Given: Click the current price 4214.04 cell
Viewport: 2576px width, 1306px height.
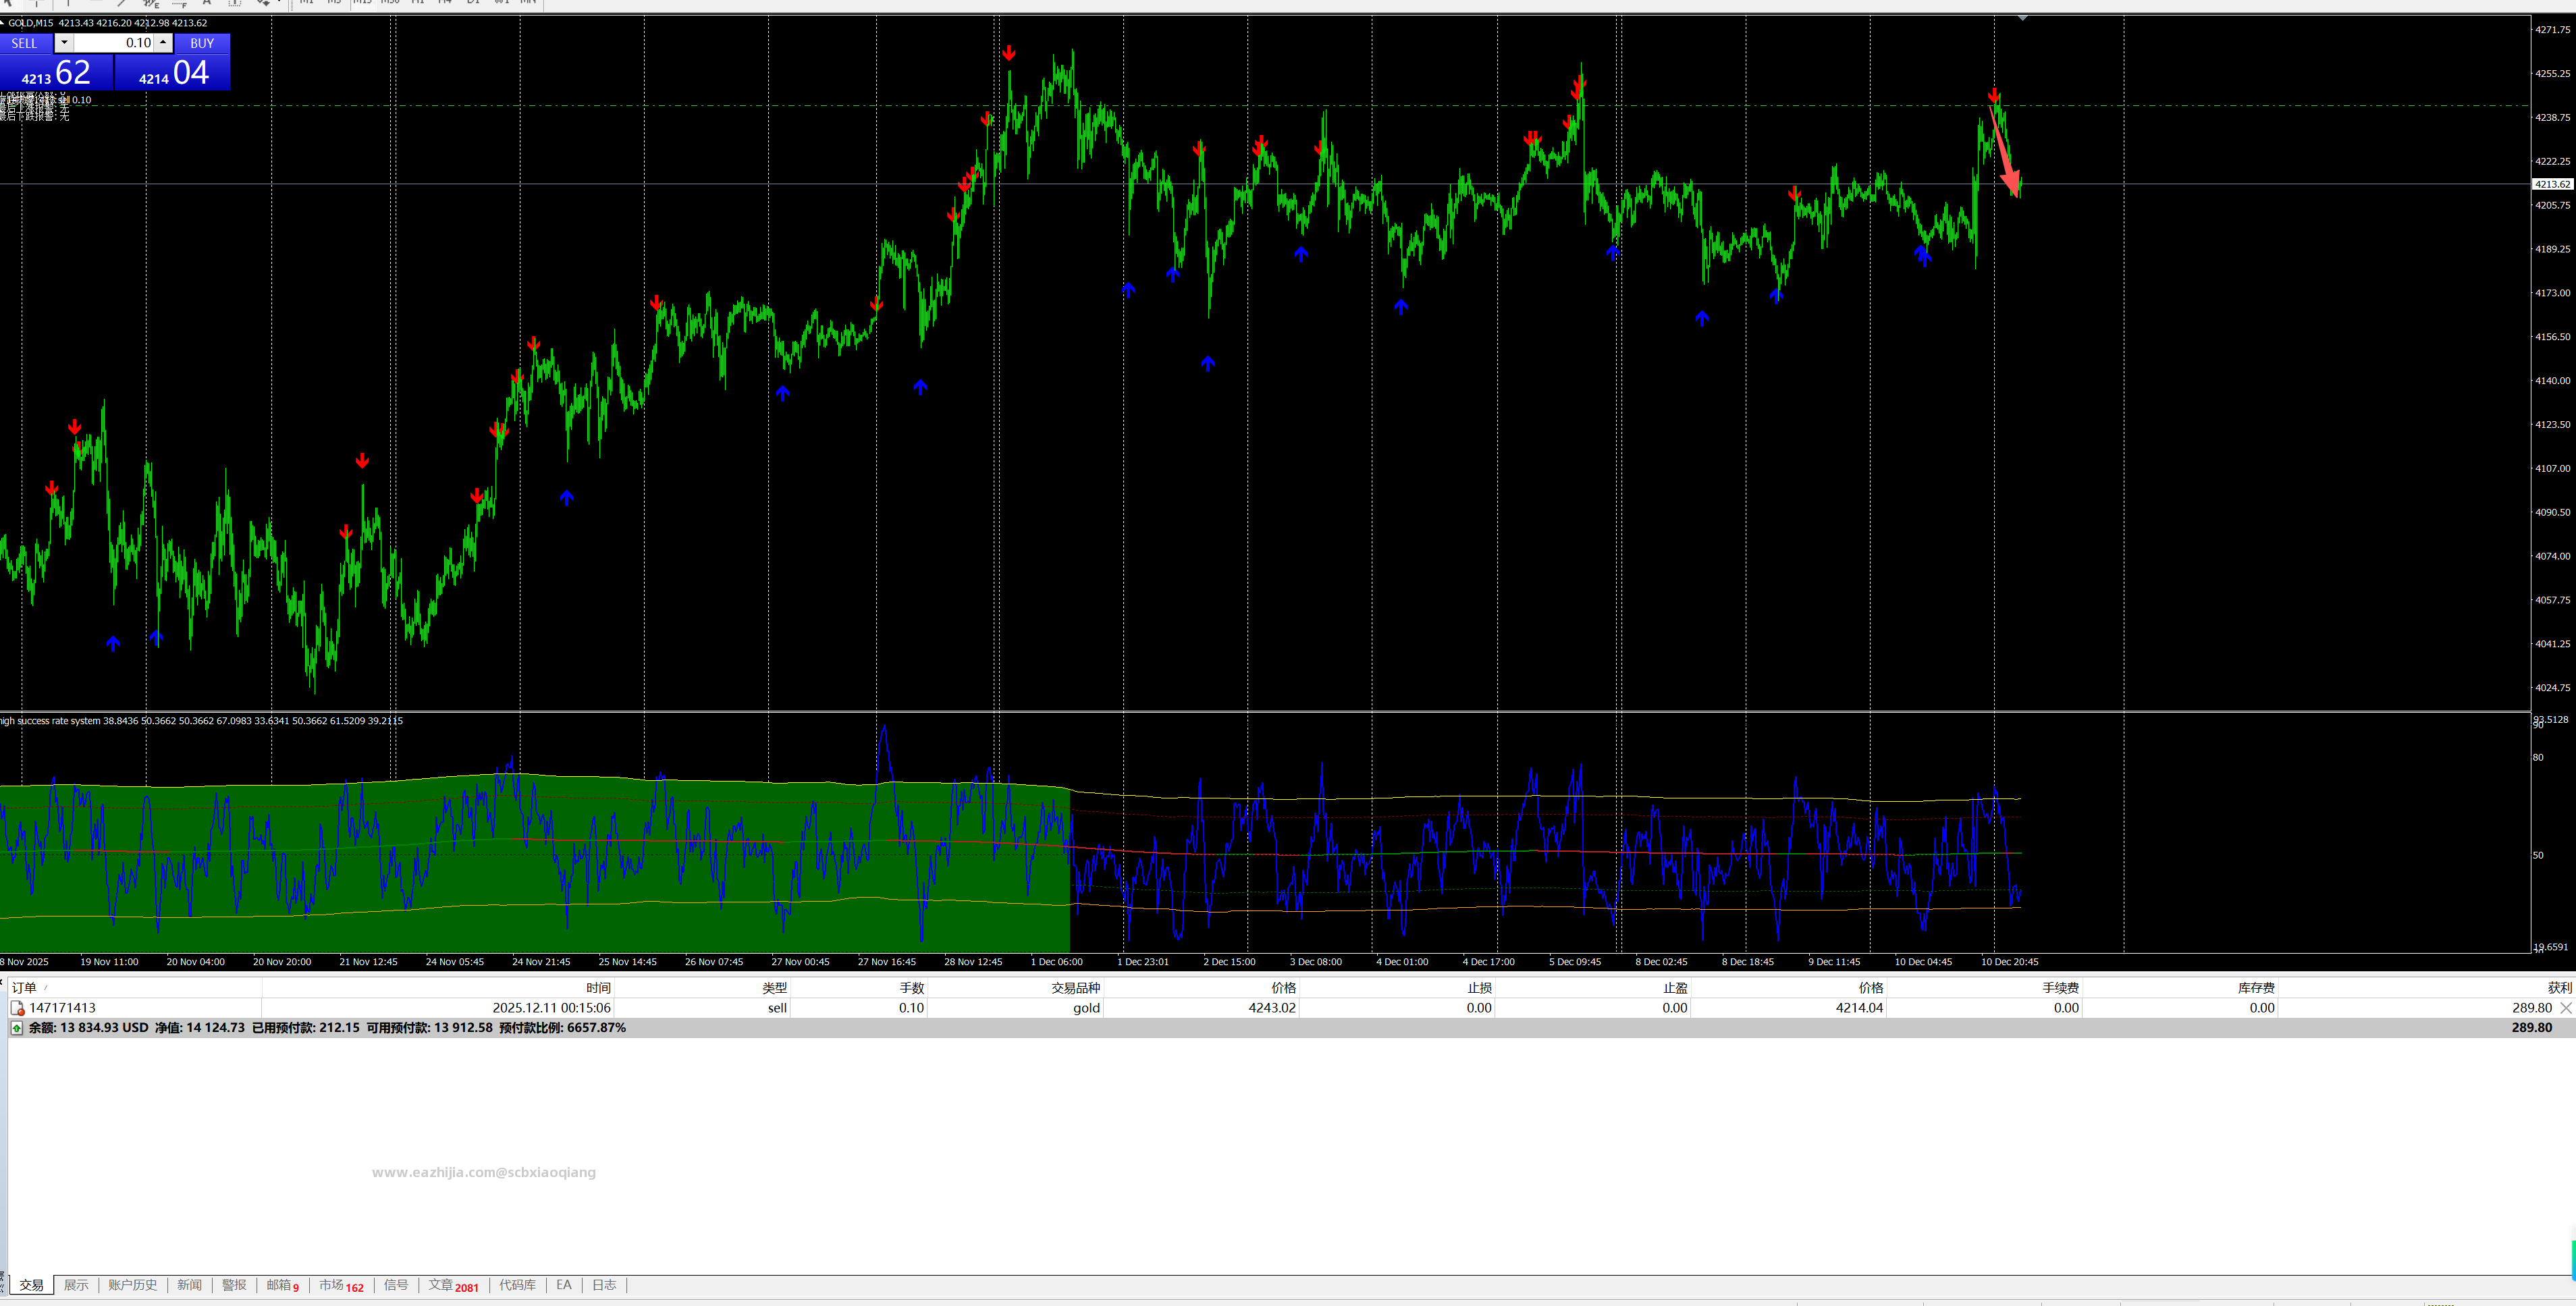Looking at the screenshot, I should (1859, 1008).
